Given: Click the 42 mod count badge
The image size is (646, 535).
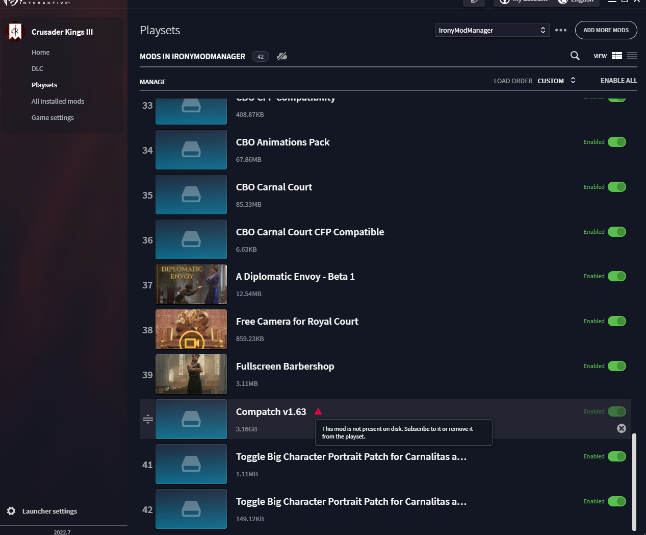Looking at the screenshot, I should tap(260, 57).
